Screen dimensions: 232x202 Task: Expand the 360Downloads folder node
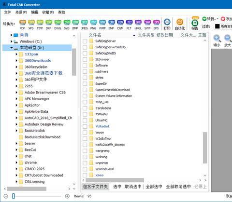(x=16, y=61)
